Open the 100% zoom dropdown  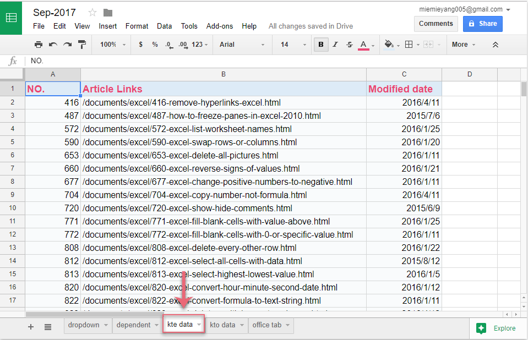[113, 45]
